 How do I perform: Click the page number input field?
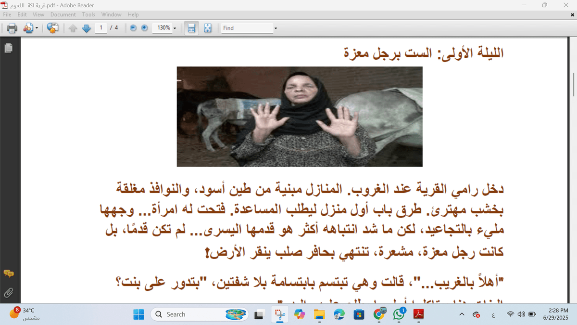(101, 28)
